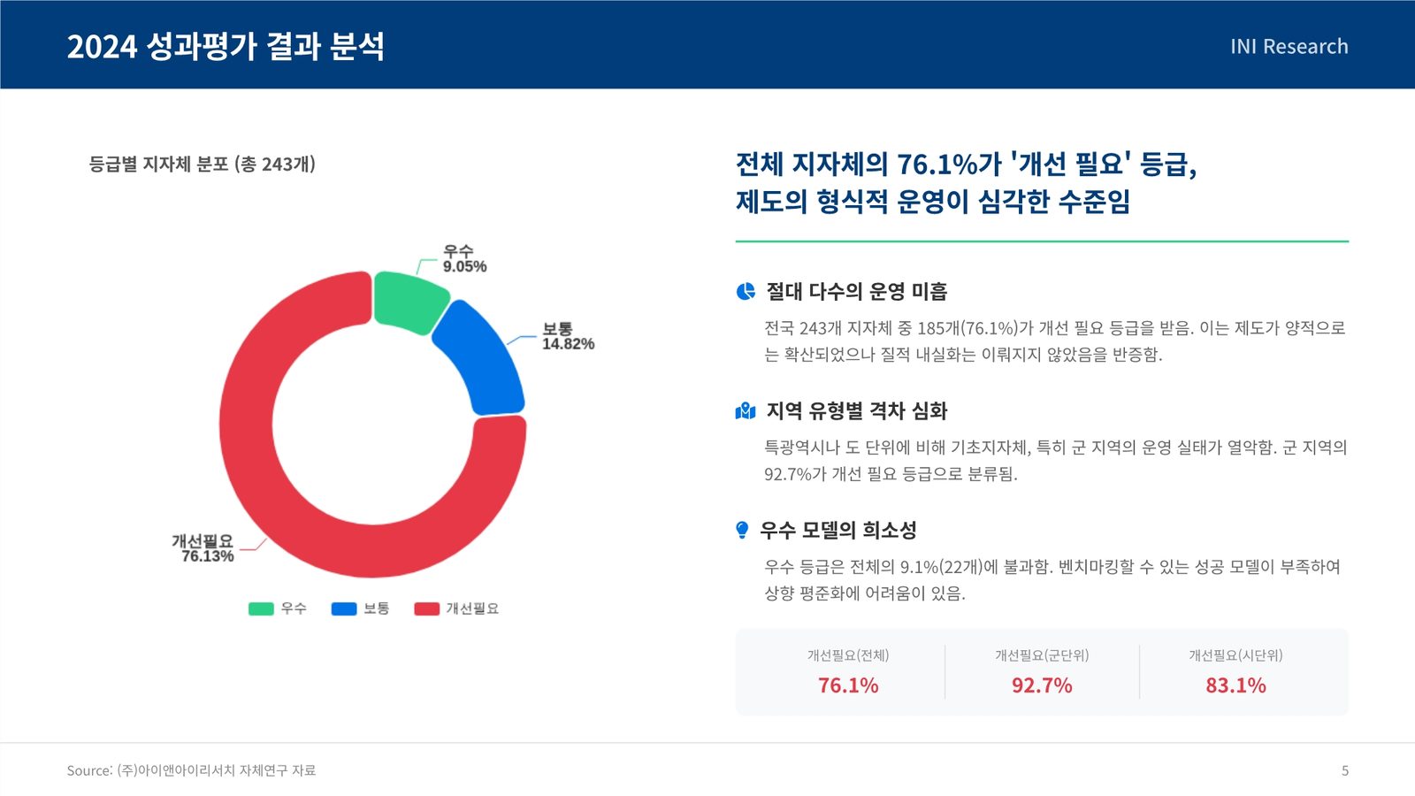Click the pie chart icon beside 절대 다수의 운영 미흡
1415x796 pixels.
pyautogui.click(x=746, y=291)
